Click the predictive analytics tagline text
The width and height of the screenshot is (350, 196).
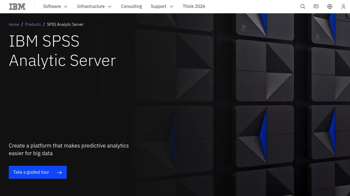click(x=69, y=149)
